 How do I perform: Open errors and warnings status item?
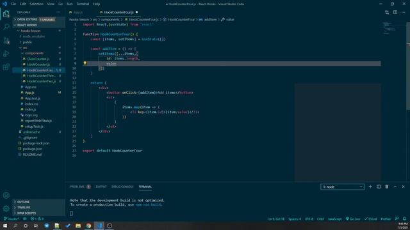[37, 218]
